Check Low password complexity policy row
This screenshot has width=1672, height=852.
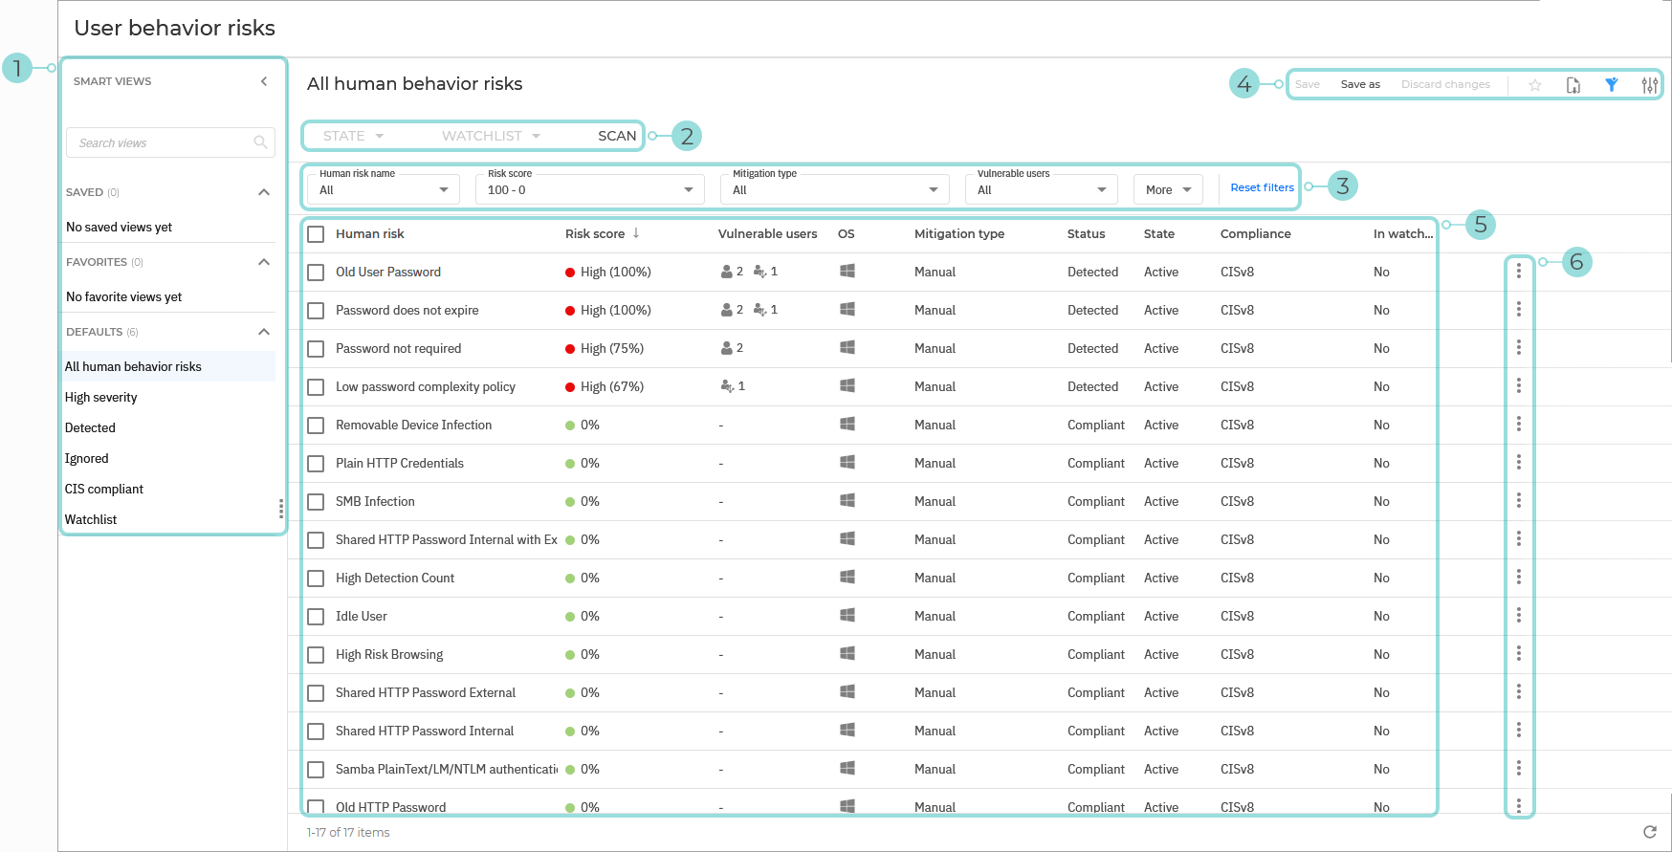[x=316, y=387]
